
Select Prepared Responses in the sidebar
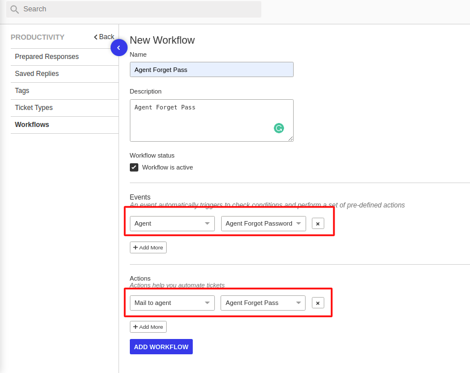46,57
